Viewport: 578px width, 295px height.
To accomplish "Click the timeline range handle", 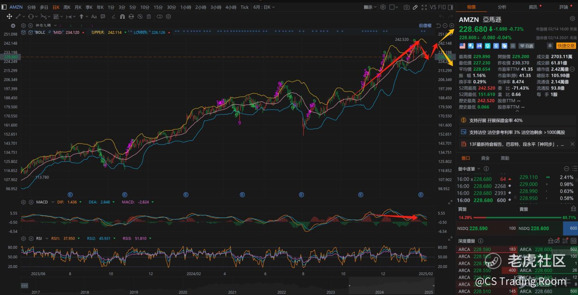I will 24,285.
